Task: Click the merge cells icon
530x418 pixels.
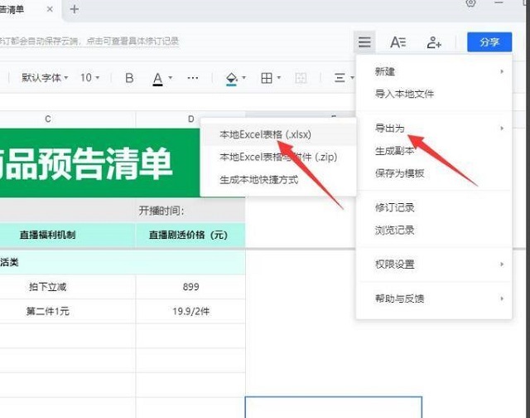Action: click(x=301, y=78)
